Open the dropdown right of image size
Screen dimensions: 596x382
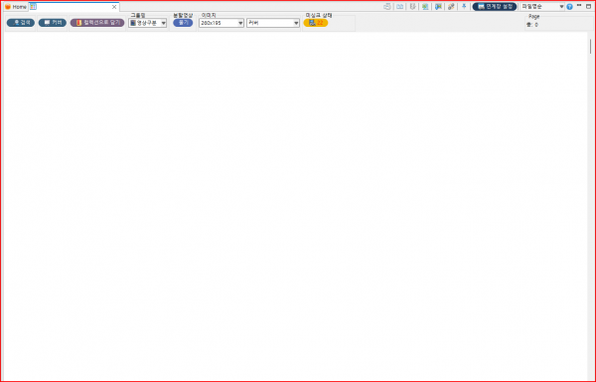[x=273, y=23]
